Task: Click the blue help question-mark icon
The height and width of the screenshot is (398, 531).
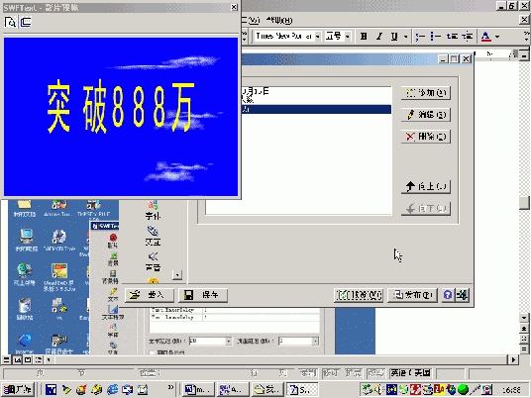Action: (x=448, y=295)
